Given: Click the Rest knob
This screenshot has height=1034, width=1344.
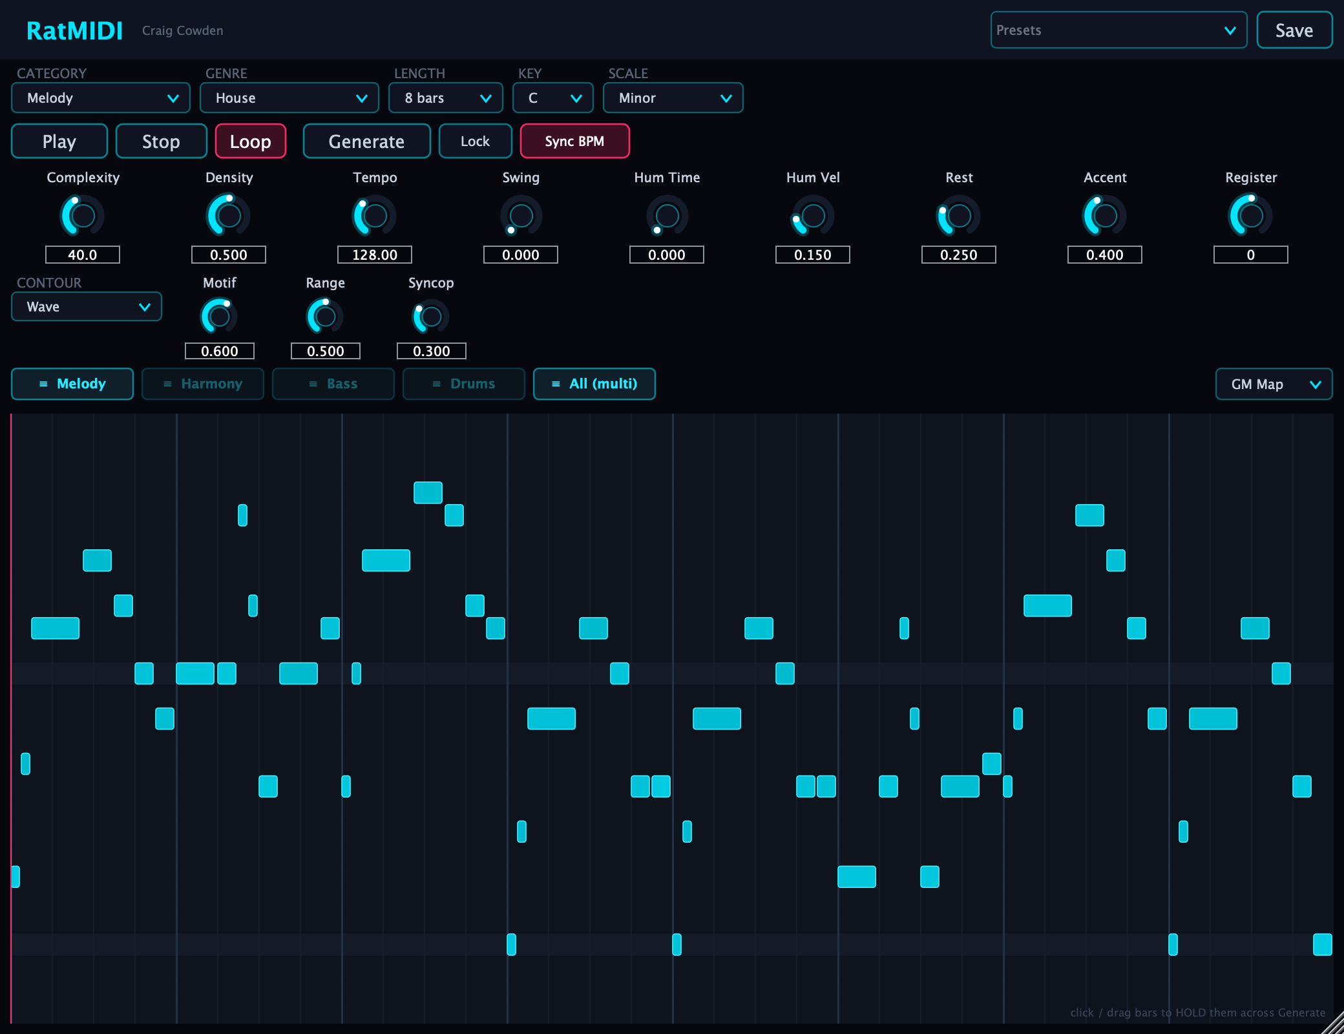Looking at the screenshot, I should coord(959,216).
